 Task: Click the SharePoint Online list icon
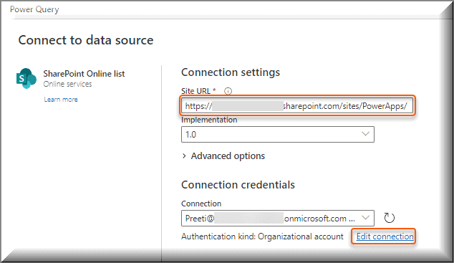(x=26, y=79)
